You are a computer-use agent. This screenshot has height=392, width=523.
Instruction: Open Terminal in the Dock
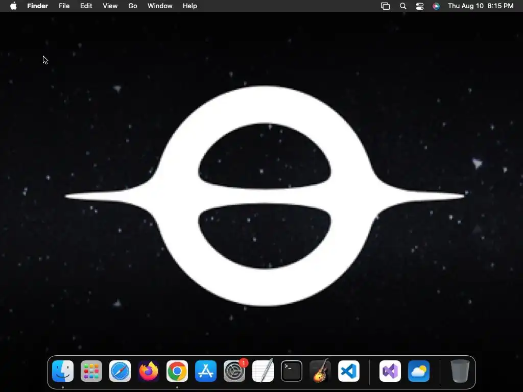pyautogui.click(x=292, y=371)
